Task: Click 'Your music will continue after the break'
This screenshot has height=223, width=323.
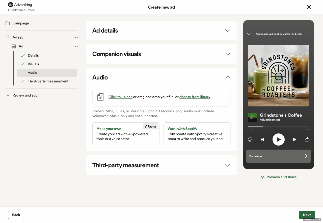Action: click(279, 34)
